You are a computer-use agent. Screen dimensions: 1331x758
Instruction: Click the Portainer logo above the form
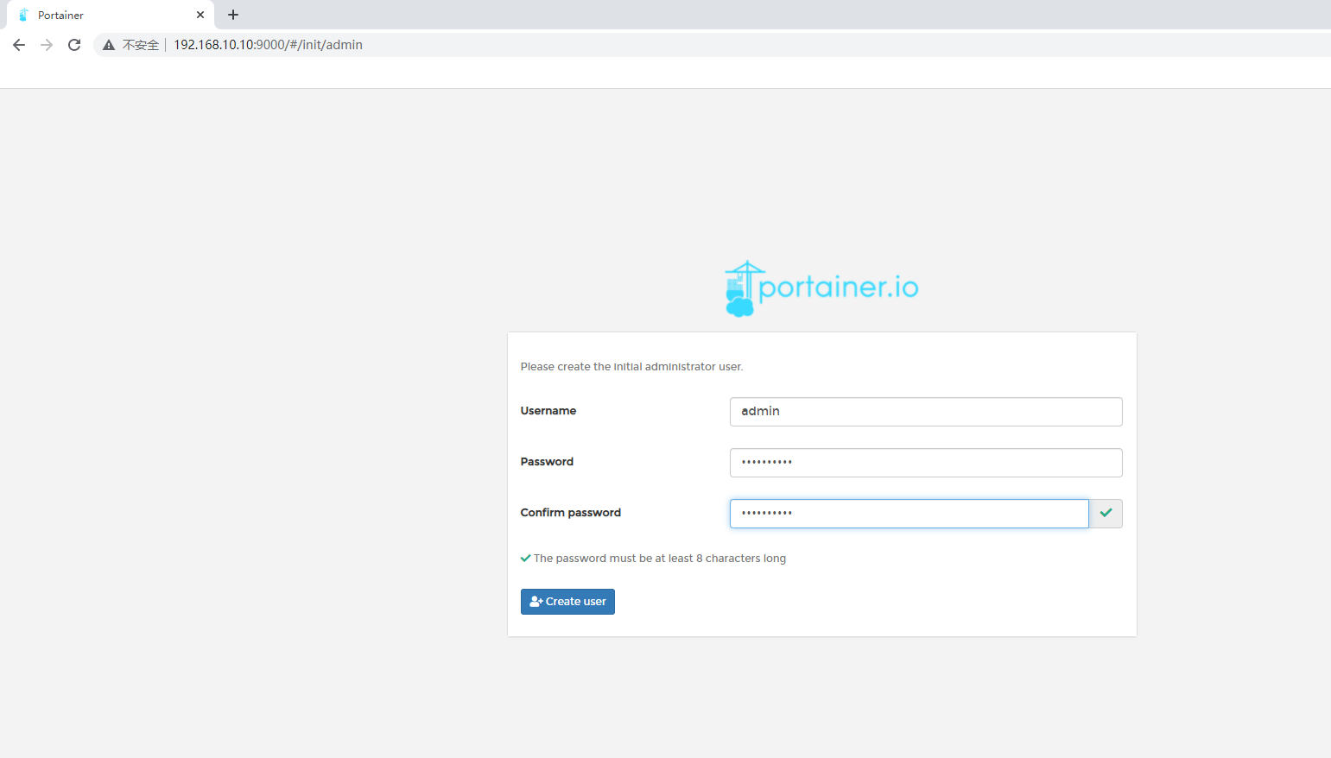coord(821,288)
